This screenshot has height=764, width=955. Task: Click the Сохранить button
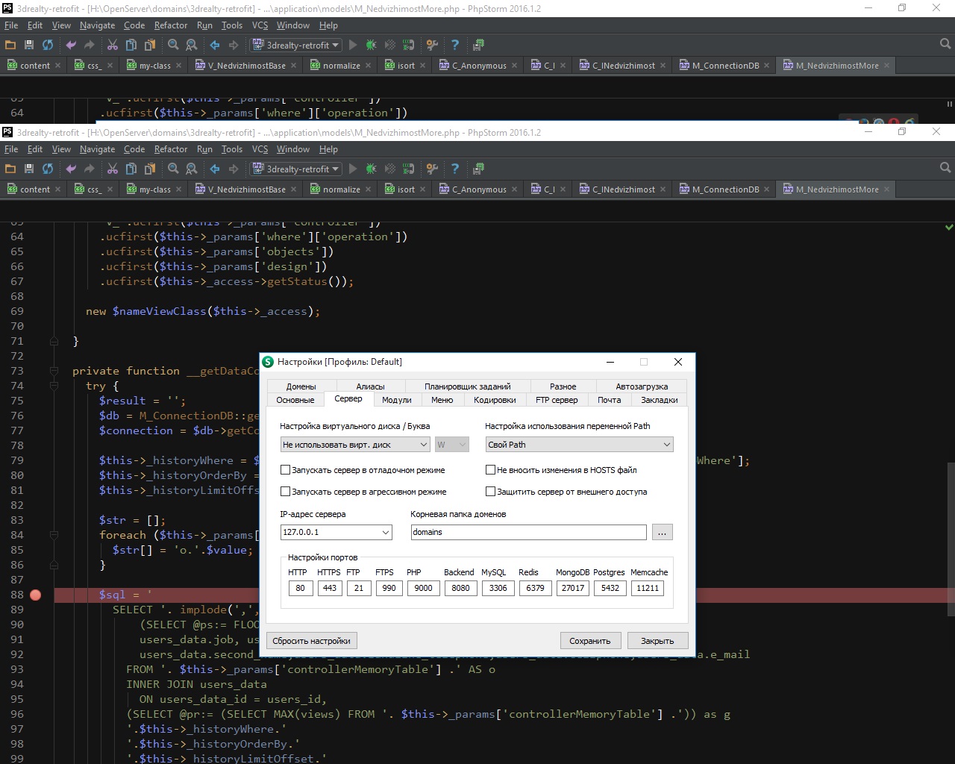(589, 641)
